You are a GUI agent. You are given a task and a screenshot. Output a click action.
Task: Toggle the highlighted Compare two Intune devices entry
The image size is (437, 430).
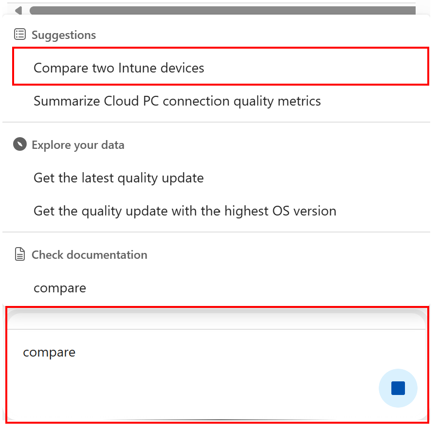pyautogui.click(x=118, y=68)
